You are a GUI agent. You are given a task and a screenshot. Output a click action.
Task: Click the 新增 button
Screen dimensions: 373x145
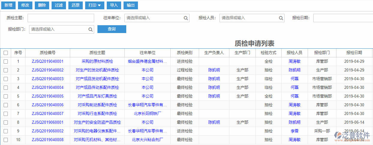click(8, 5)
